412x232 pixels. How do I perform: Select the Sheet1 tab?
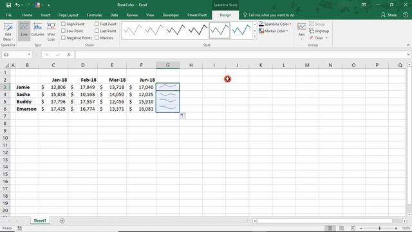coord(40,220)
